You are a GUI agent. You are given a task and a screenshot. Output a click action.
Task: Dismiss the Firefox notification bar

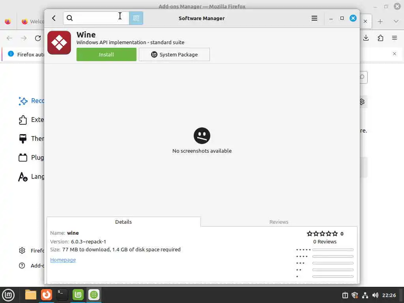click(x=395, y=54)
